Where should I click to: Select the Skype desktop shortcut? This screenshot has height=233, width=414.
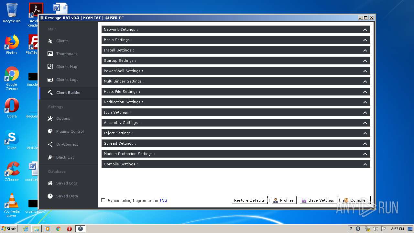(x=12, y=140)
